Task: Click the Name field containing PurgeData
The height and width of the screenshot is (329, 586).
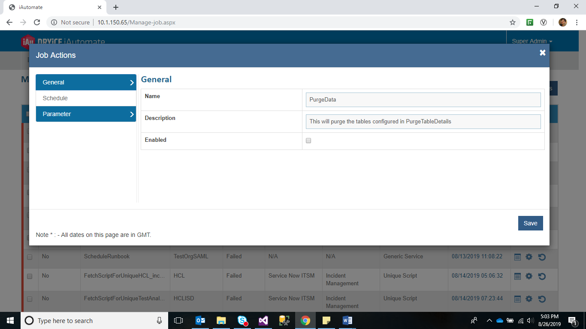Action: pyautogui.click(x=423, y=99)
